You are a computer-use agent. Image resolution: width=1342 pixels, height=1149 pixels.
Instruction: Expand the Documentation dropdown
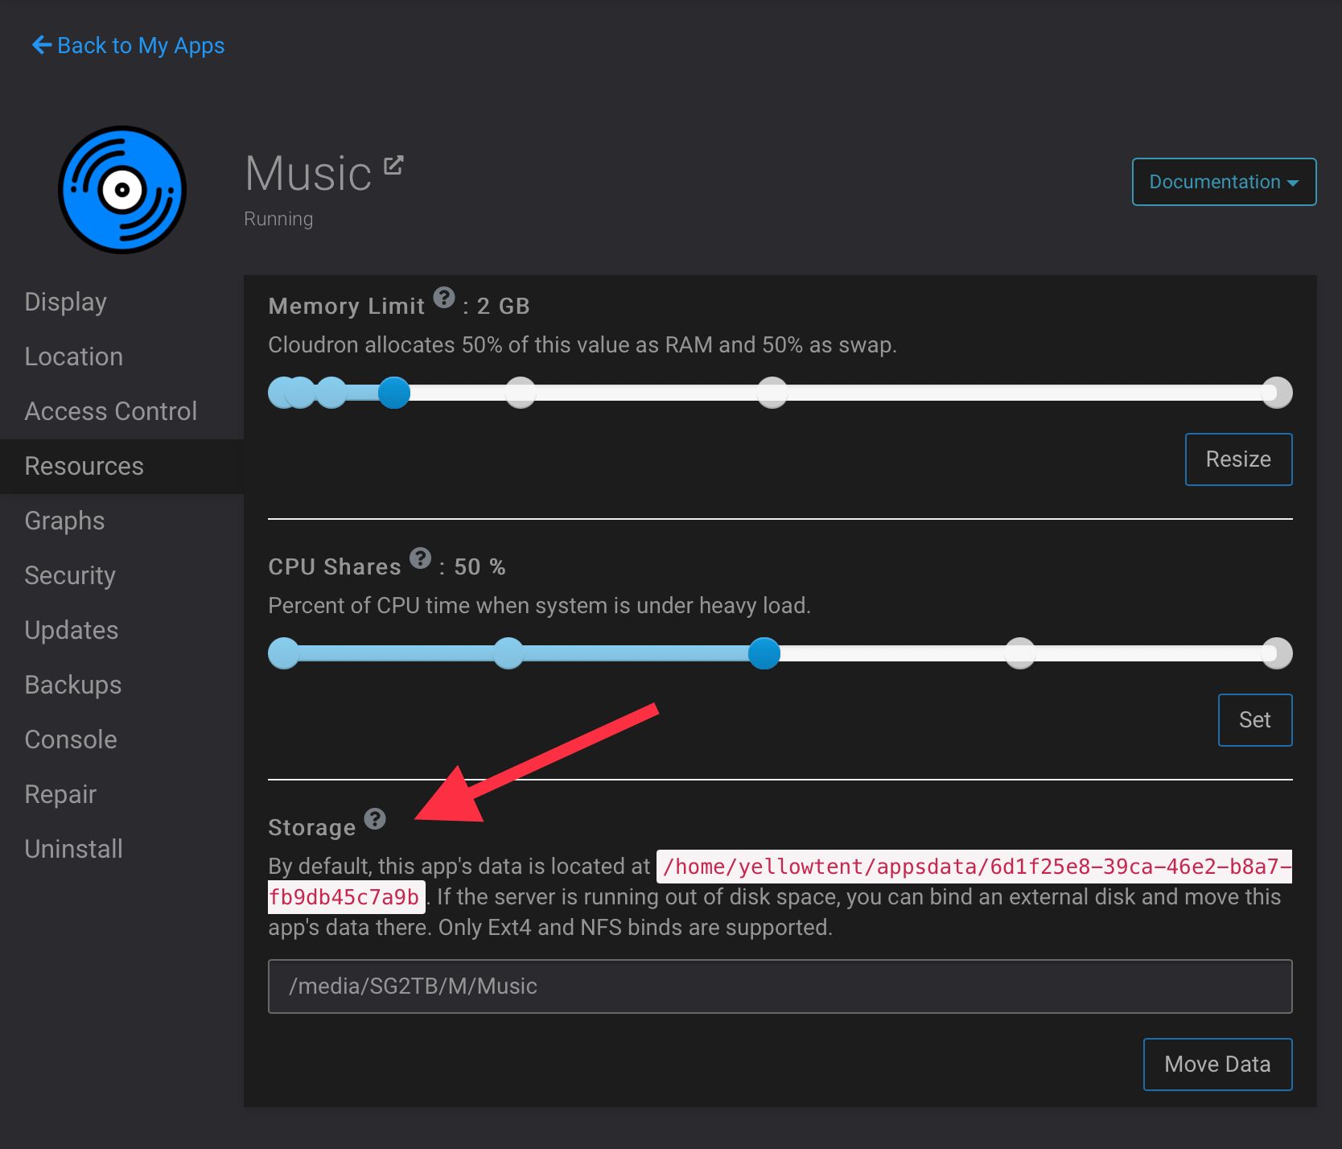point(1223,182)
